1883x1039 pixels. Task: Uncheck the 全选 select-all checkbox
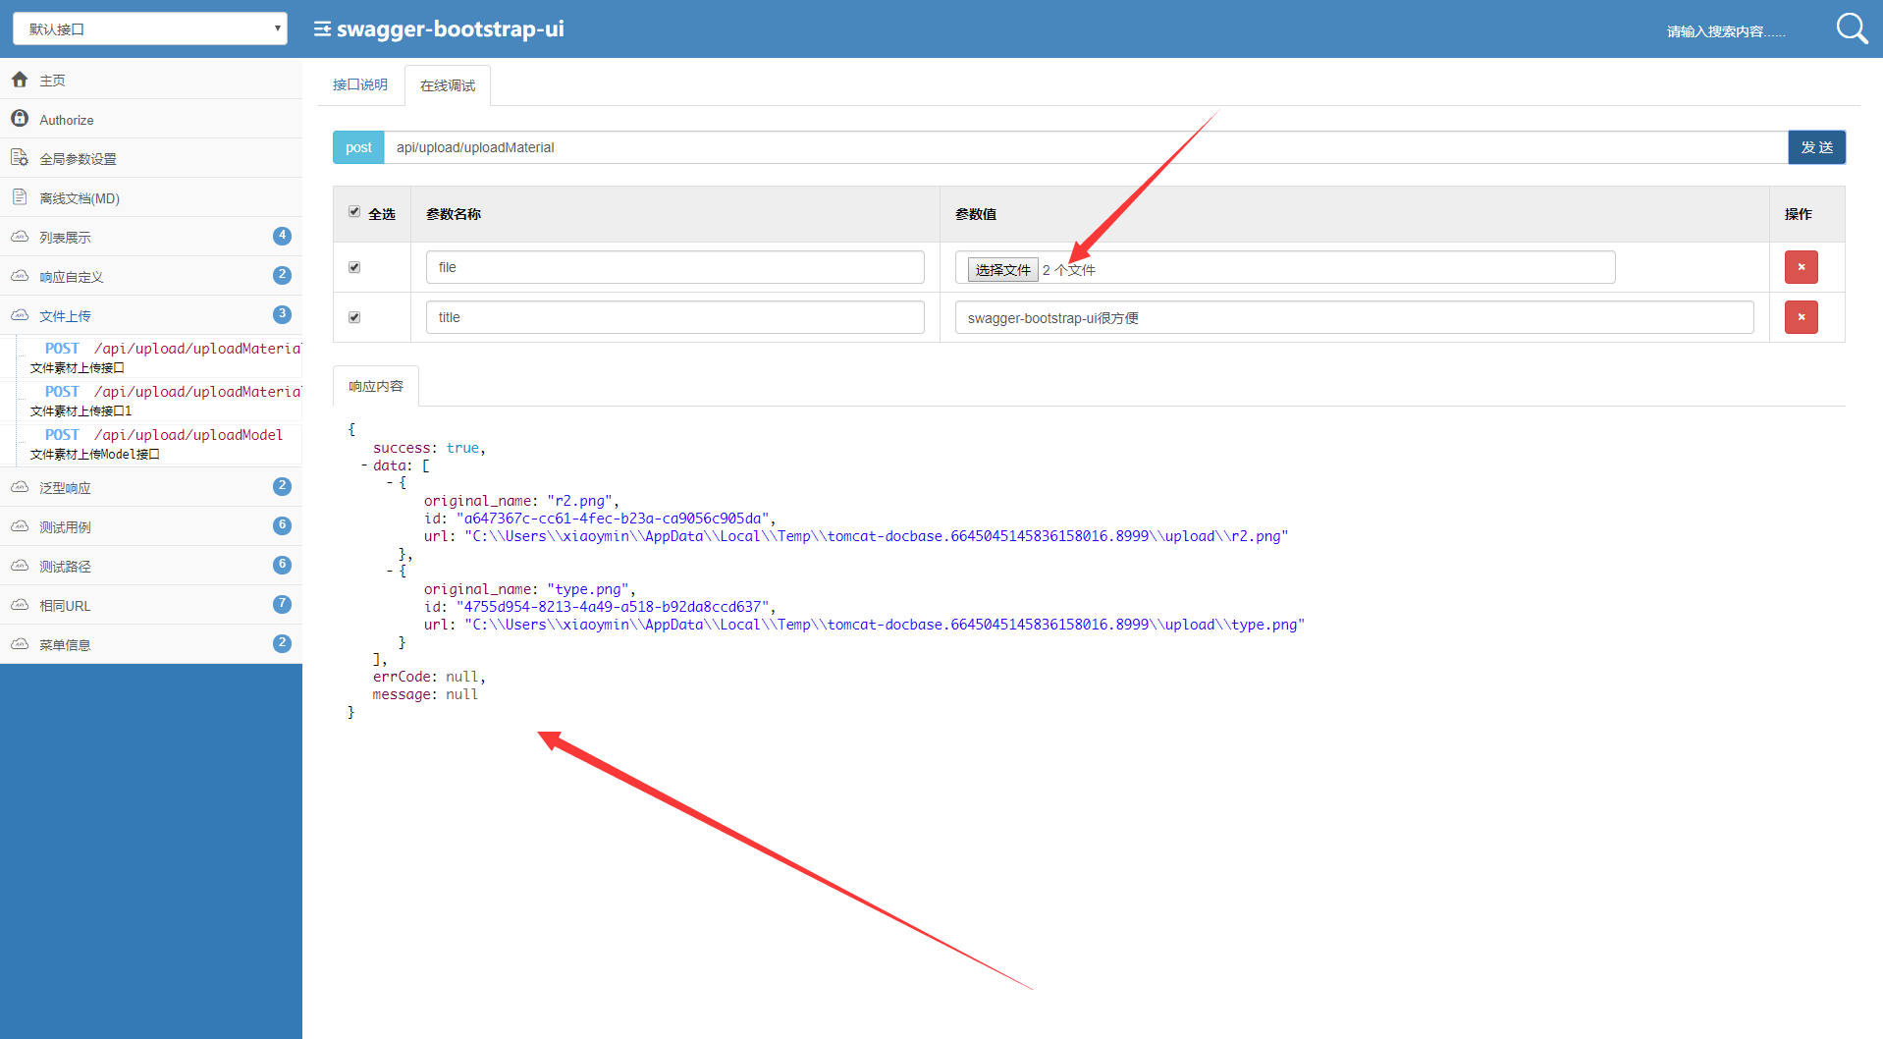coord(353,211)
